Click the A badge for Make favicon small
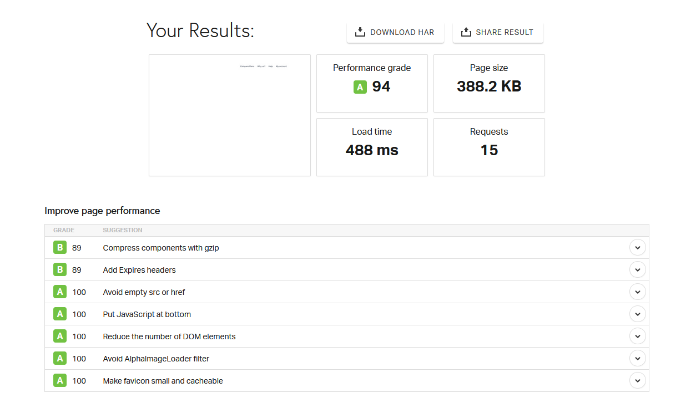 tap(59, 380)
